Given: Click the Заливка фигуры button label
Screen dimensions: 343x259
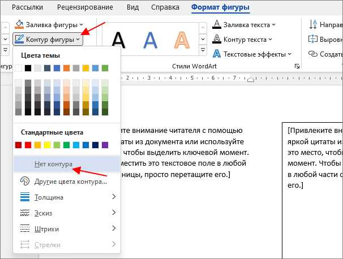Looking at the screenshot, I should pyautogui.click(x=52, y=25).
